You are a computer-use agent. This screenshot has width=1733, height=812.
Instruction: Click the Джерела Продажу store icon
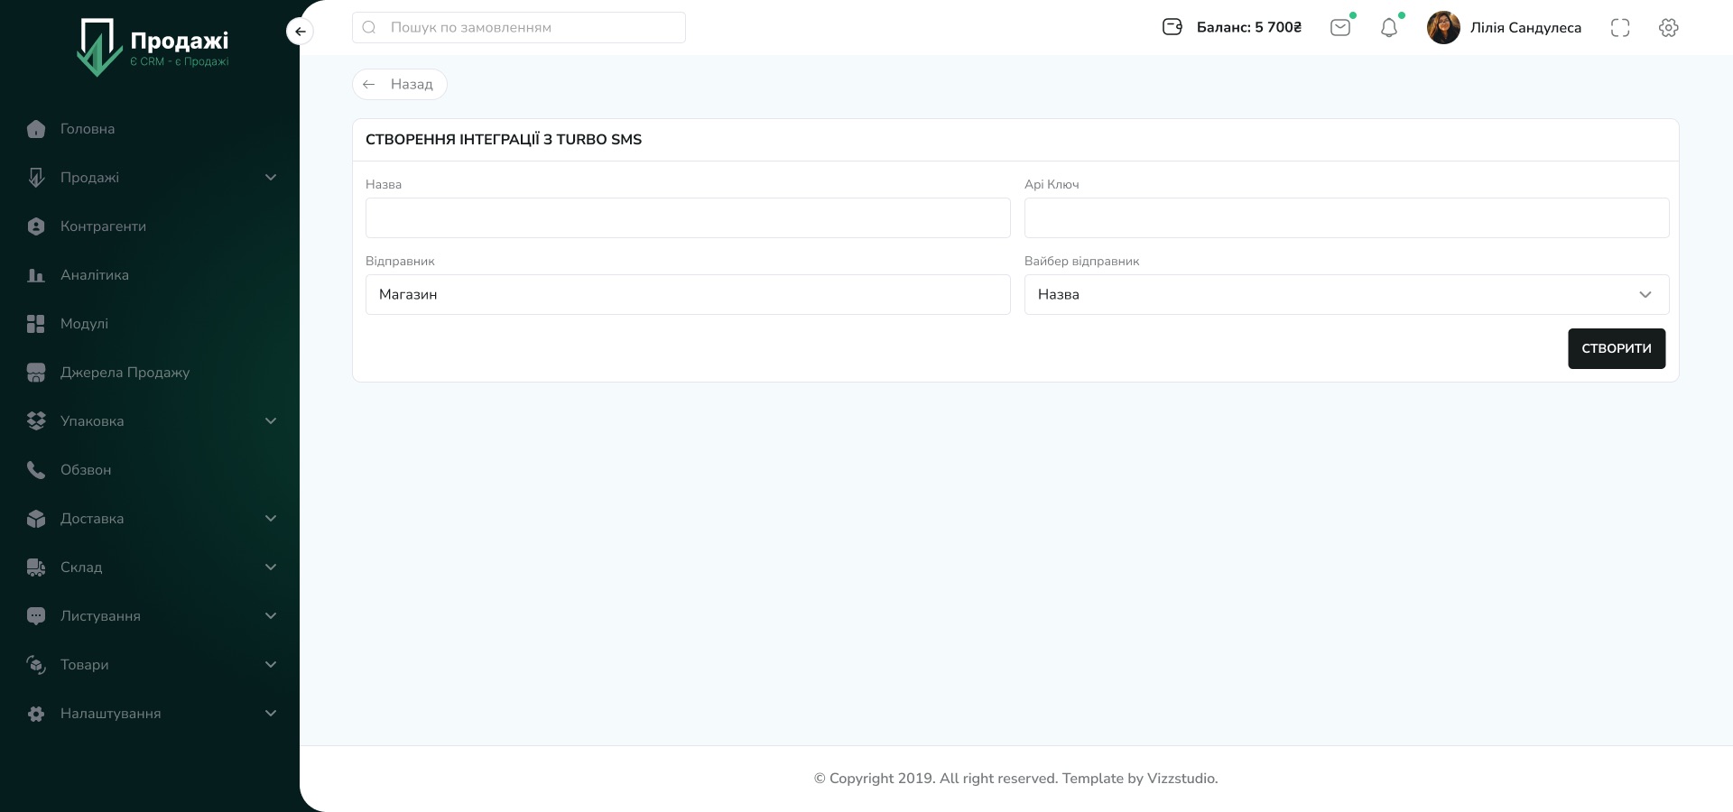[36, 373]
